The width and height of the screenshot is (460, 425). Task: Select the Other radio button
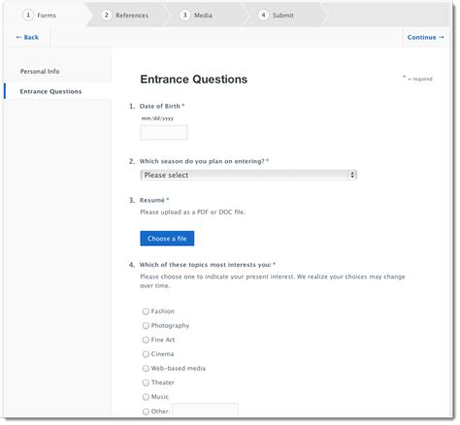(146, 411)
